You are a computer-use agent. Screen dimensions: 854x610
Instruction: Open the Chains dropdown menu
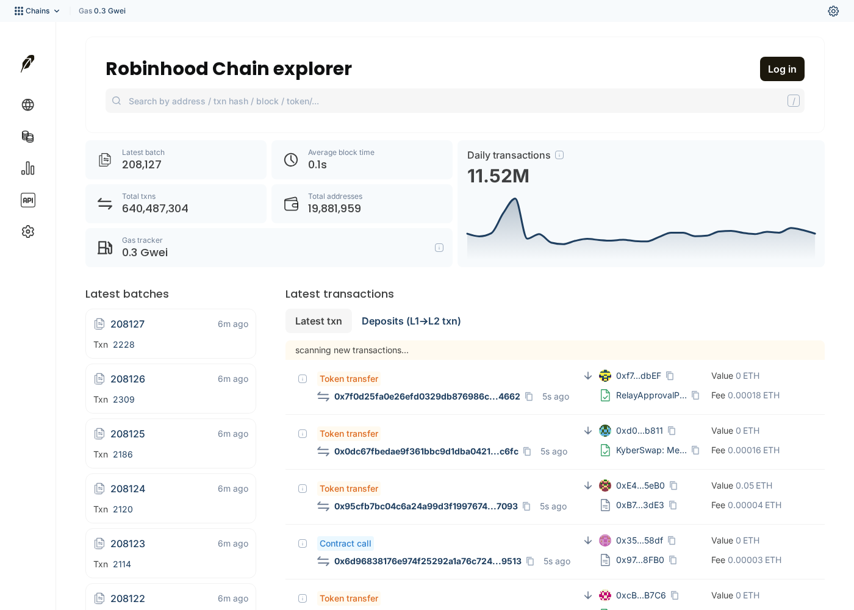(37, 11)
